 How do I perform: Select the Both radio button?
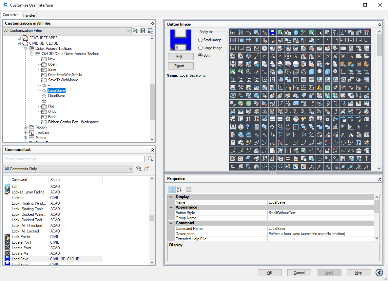click(x=201, y=55)
